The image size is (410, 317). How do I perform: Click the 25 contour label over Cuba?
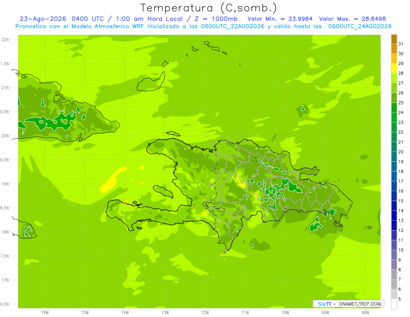[61, 112]
